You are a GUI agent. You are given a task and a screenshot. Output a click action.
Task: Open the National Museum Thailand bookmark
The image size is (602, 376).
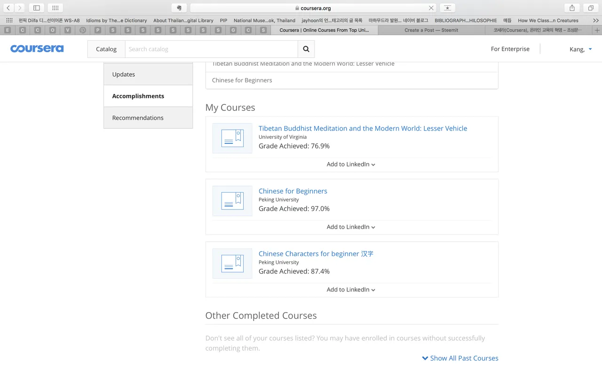point(264,20)
